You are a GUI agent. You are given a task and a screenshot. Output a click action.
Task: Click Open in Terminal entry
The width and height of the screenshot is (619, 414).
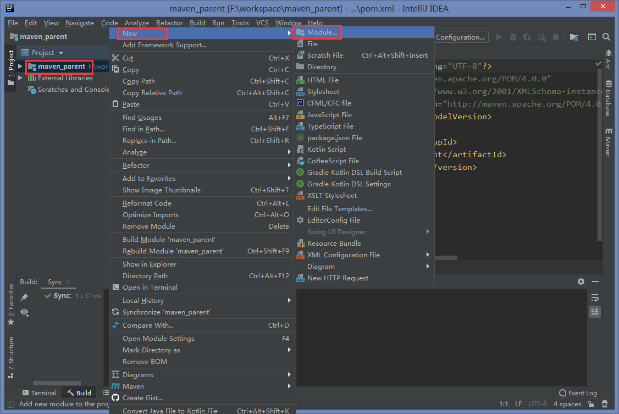[x=202, y=288]
